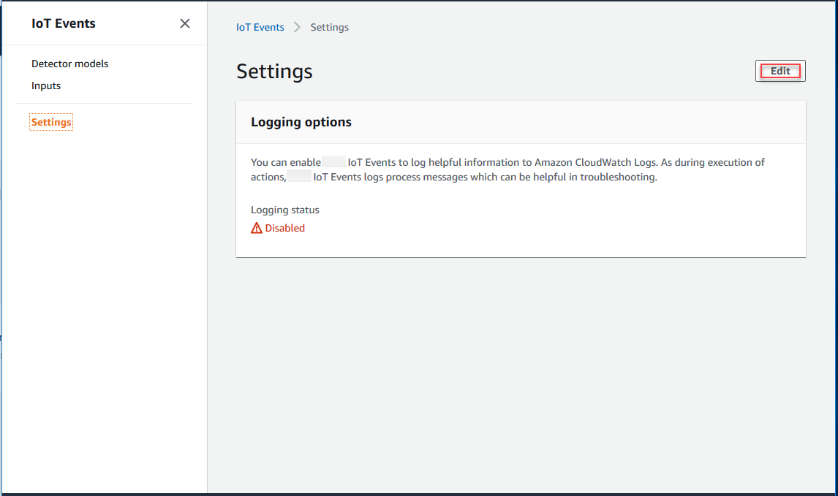Click empty area below Settings in sidebar

(x=105, y=292)
